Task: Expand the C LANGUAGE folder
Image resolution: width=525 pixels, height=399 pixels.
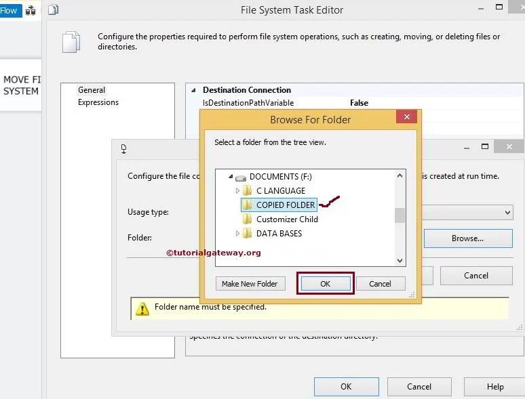Action: tap(237, 190)
